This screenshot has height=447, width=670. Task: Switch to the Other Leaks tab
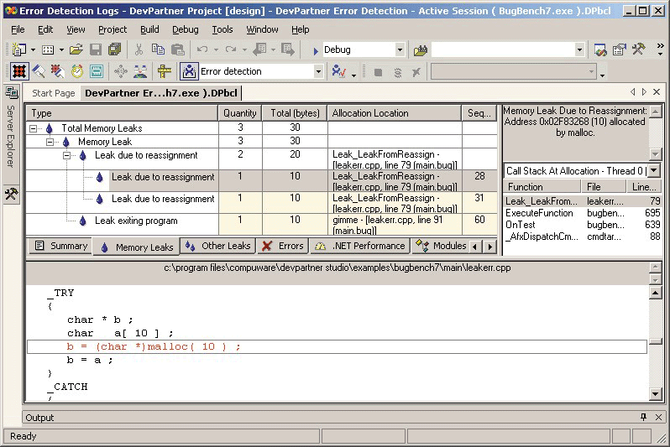click(218, 247)
